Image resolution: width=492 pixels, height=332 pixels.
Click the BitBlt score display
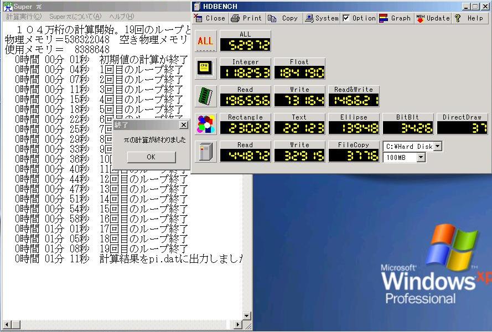tap(408, 128)
